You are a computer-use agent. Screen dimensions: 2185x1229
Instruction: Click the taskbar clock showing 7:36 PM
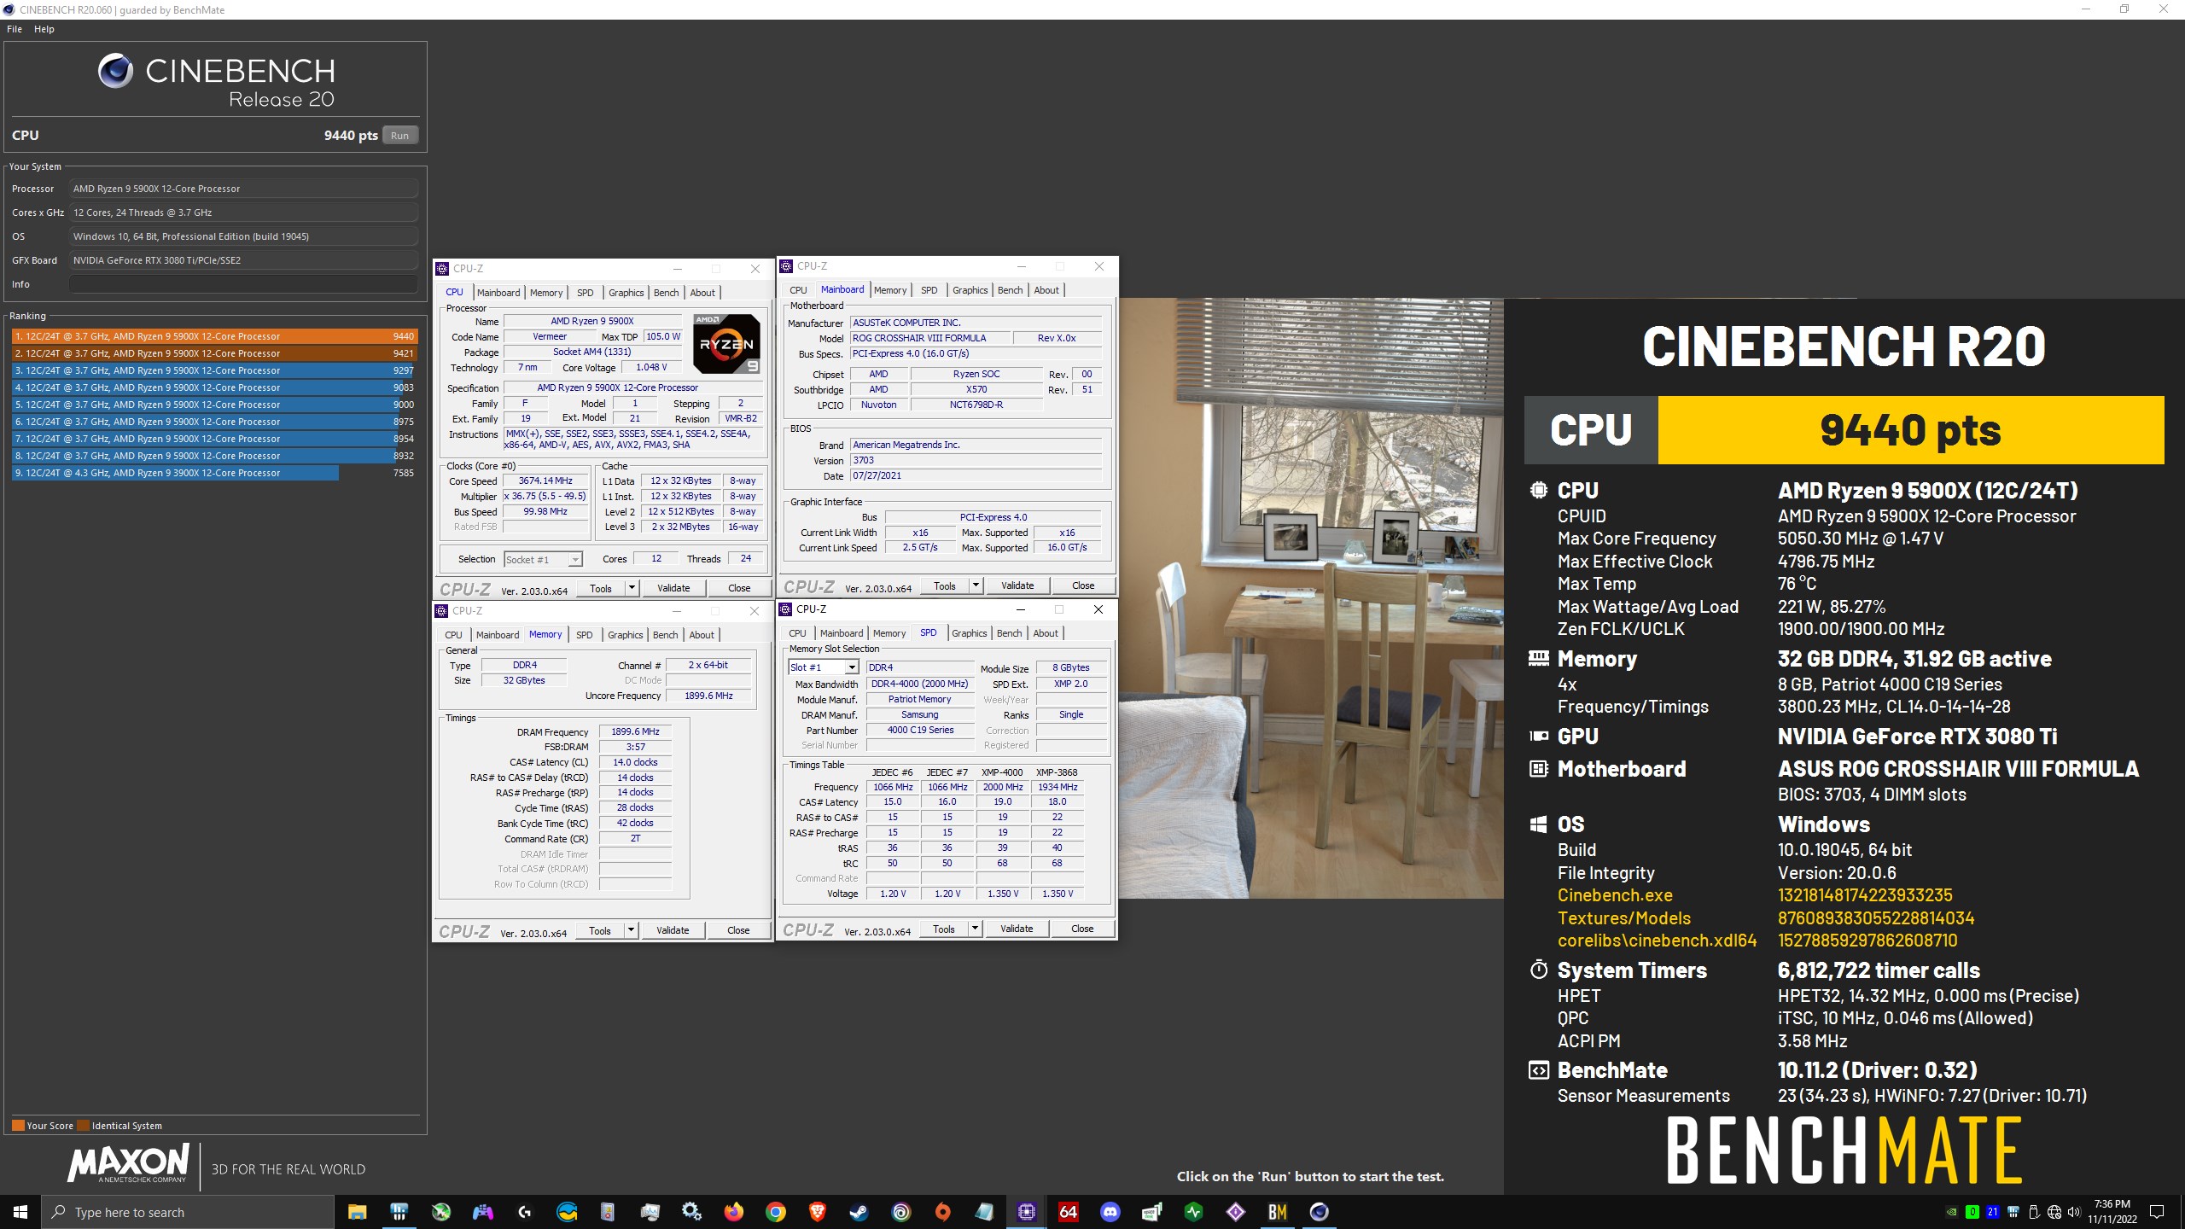coord(2112,1212)
